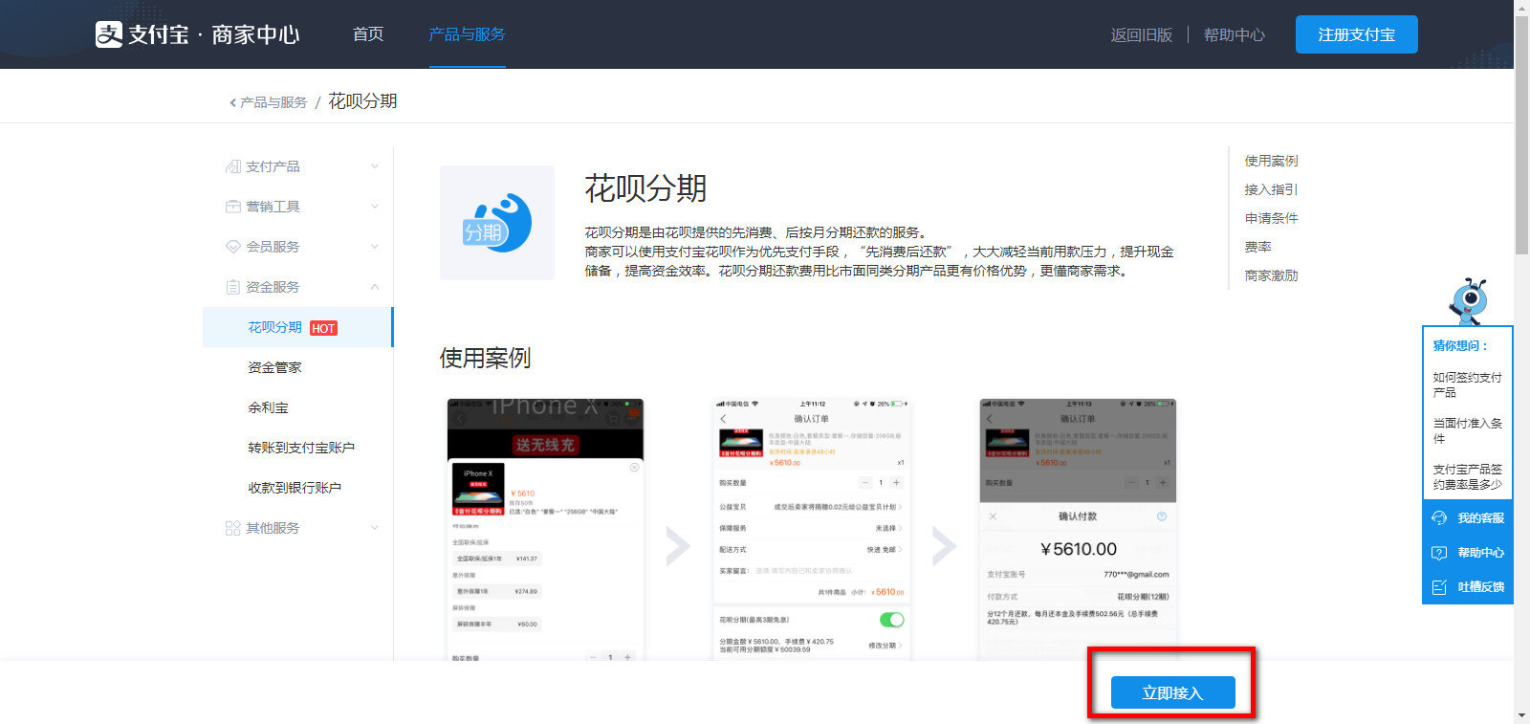
Task: Click the 营销工具 sidebar label
Action: (273, 207)
